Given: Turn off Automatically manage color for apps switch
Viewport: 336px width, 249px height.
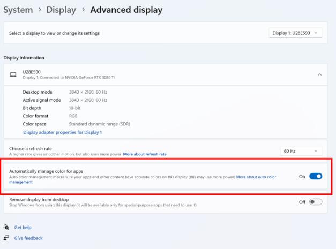Looking at the screenshot, I should point(316,176).
